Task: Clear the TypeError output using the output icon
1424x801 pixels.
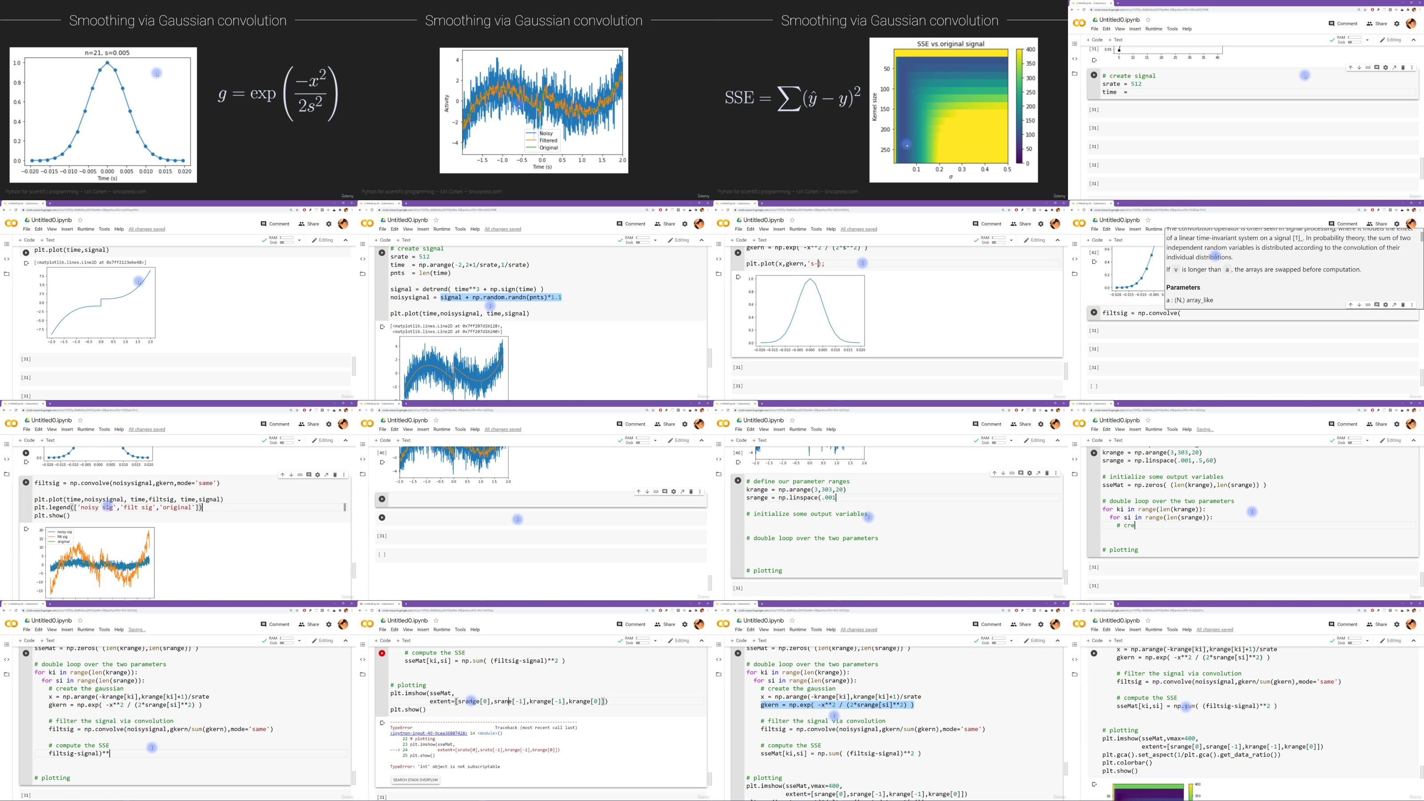Action: pos(382,723)
